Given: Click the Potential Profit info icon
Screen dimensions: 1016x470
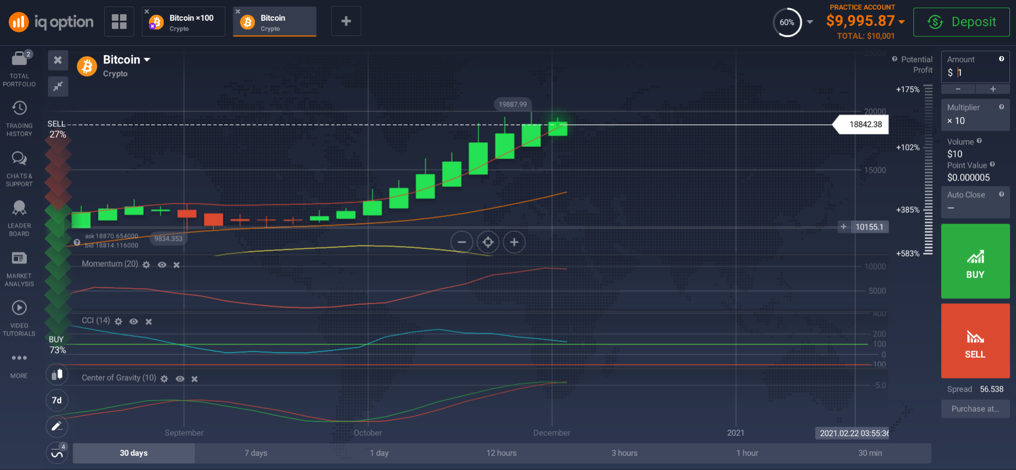Looking at the screenshot, I should point(894,59).
